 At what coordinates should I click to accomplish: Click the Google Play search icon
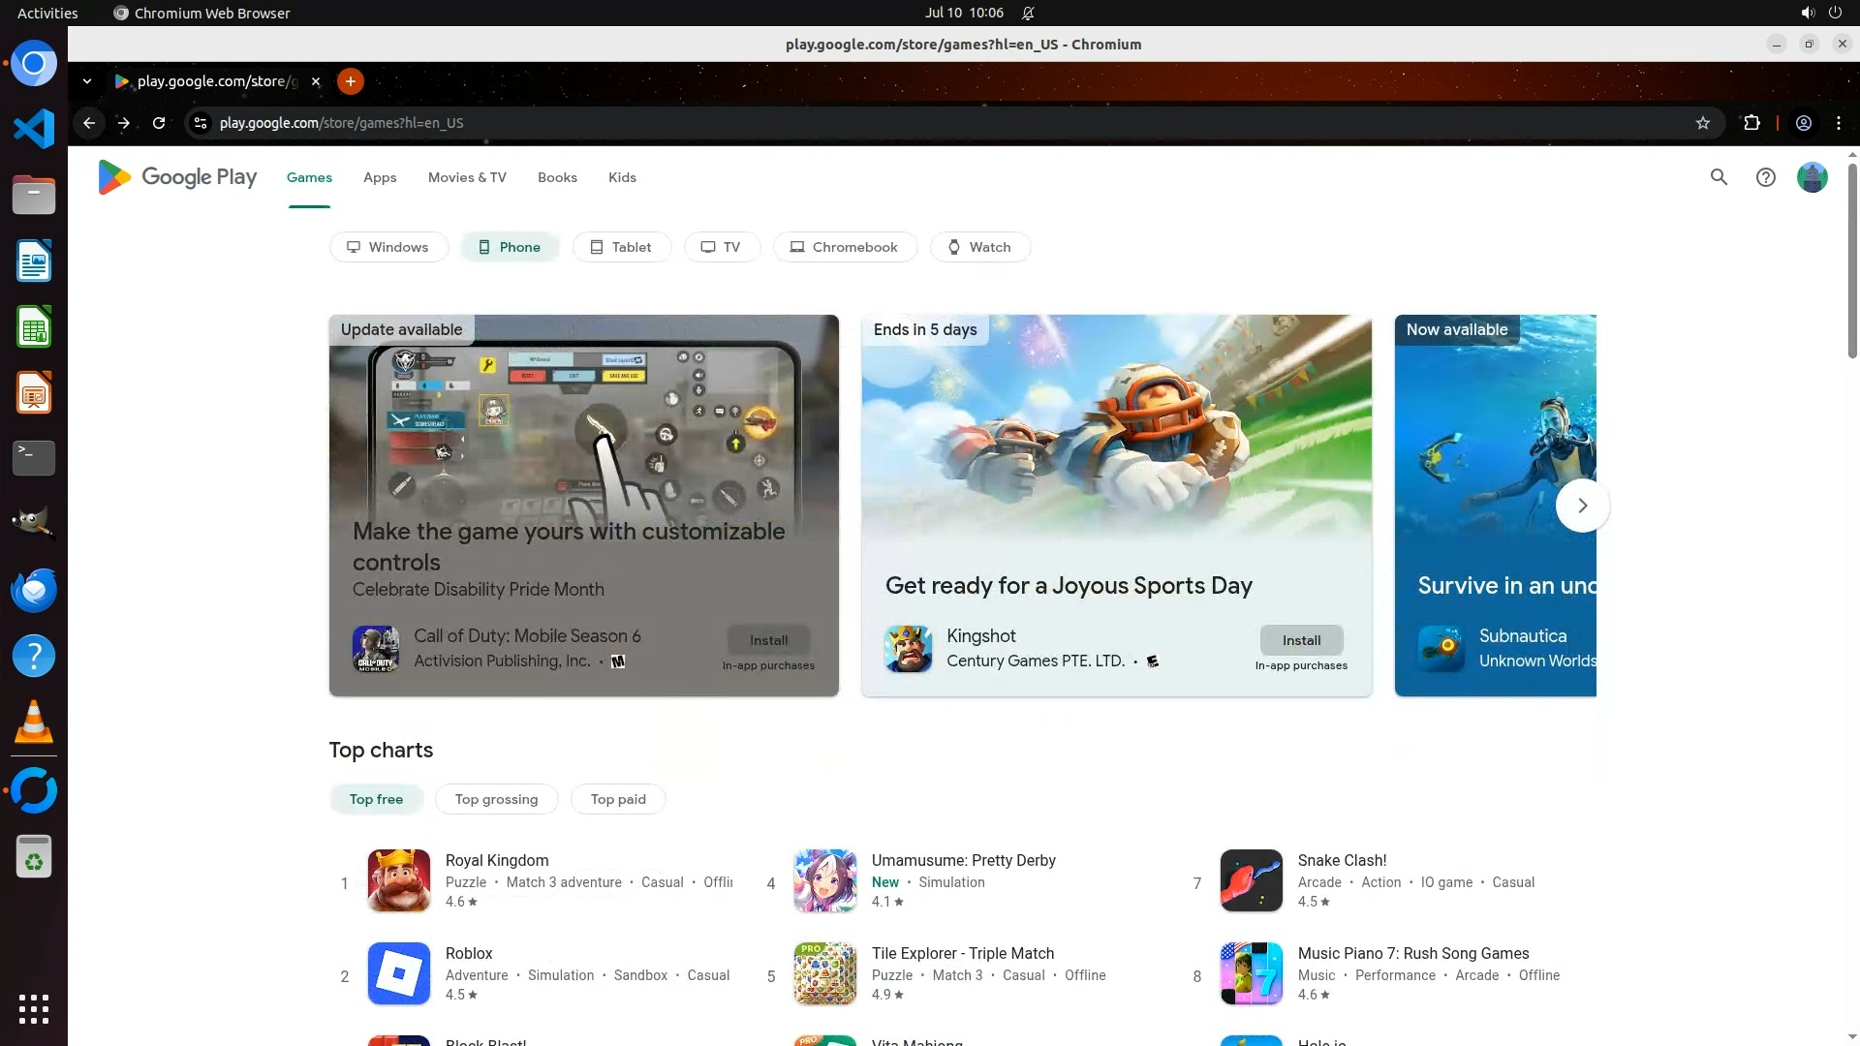pos(1719,177)
